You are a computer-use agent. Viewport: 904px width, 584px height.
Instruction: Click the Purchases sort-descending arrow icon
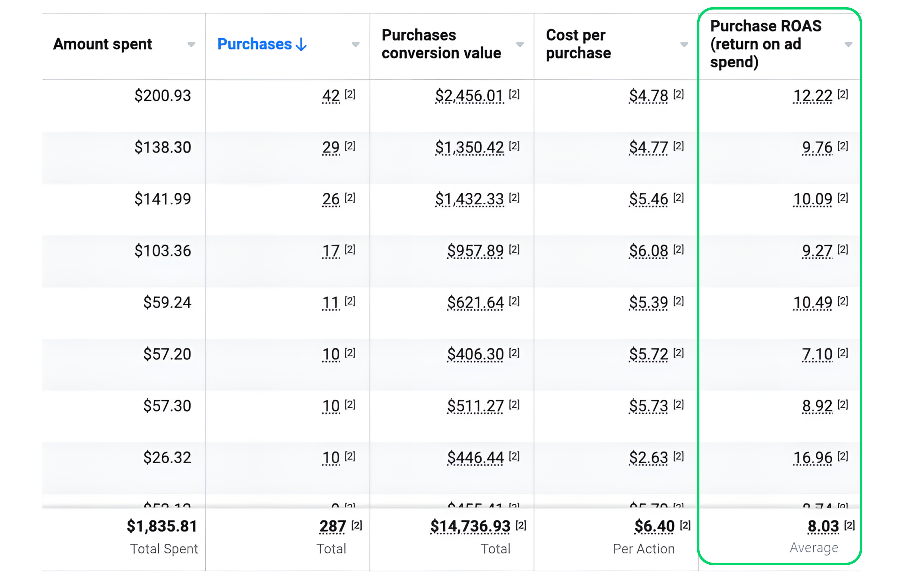point(301,44)
